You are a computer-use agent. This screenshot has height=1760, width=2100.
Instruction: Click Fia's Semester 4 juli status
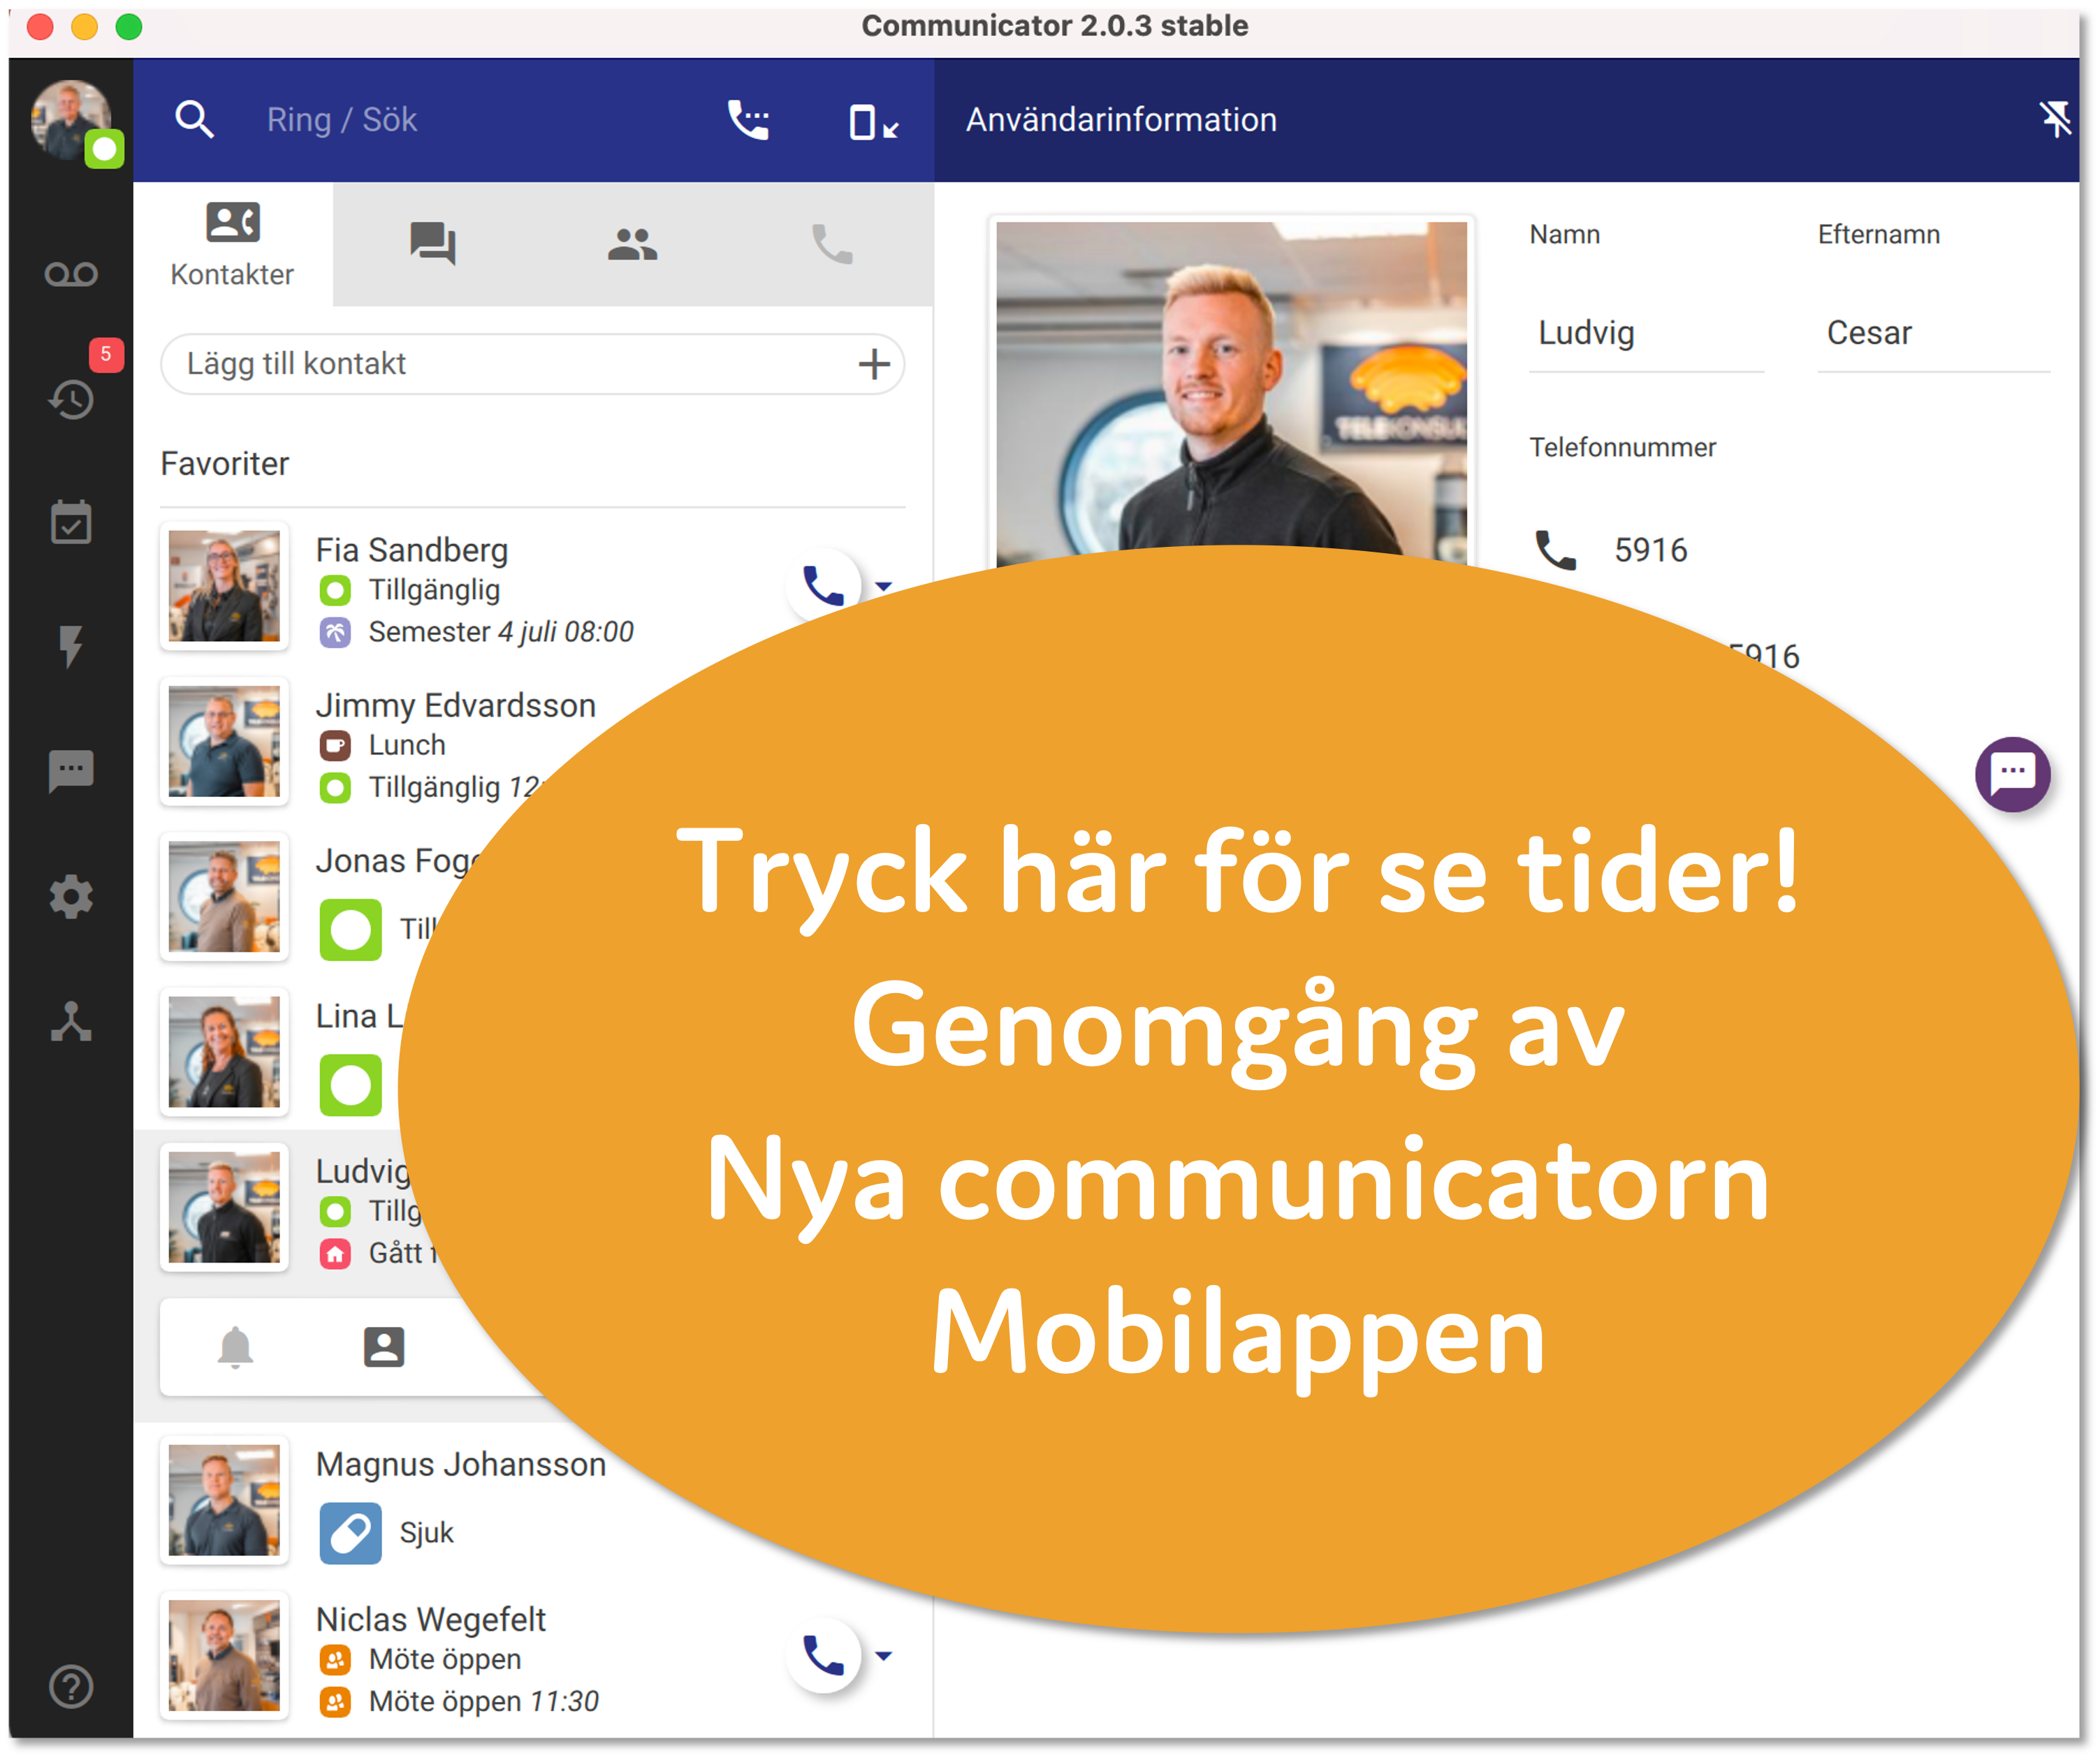(x=476, y=633)
